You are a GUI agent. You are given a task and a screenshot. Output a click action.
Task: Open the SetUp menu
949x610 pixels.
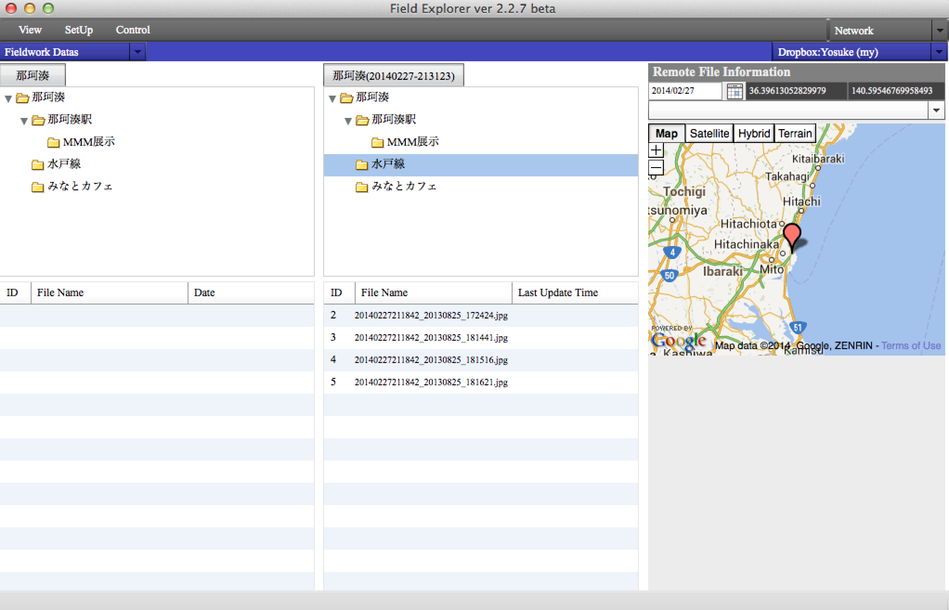pyautogui.click(x=78, y=30)
